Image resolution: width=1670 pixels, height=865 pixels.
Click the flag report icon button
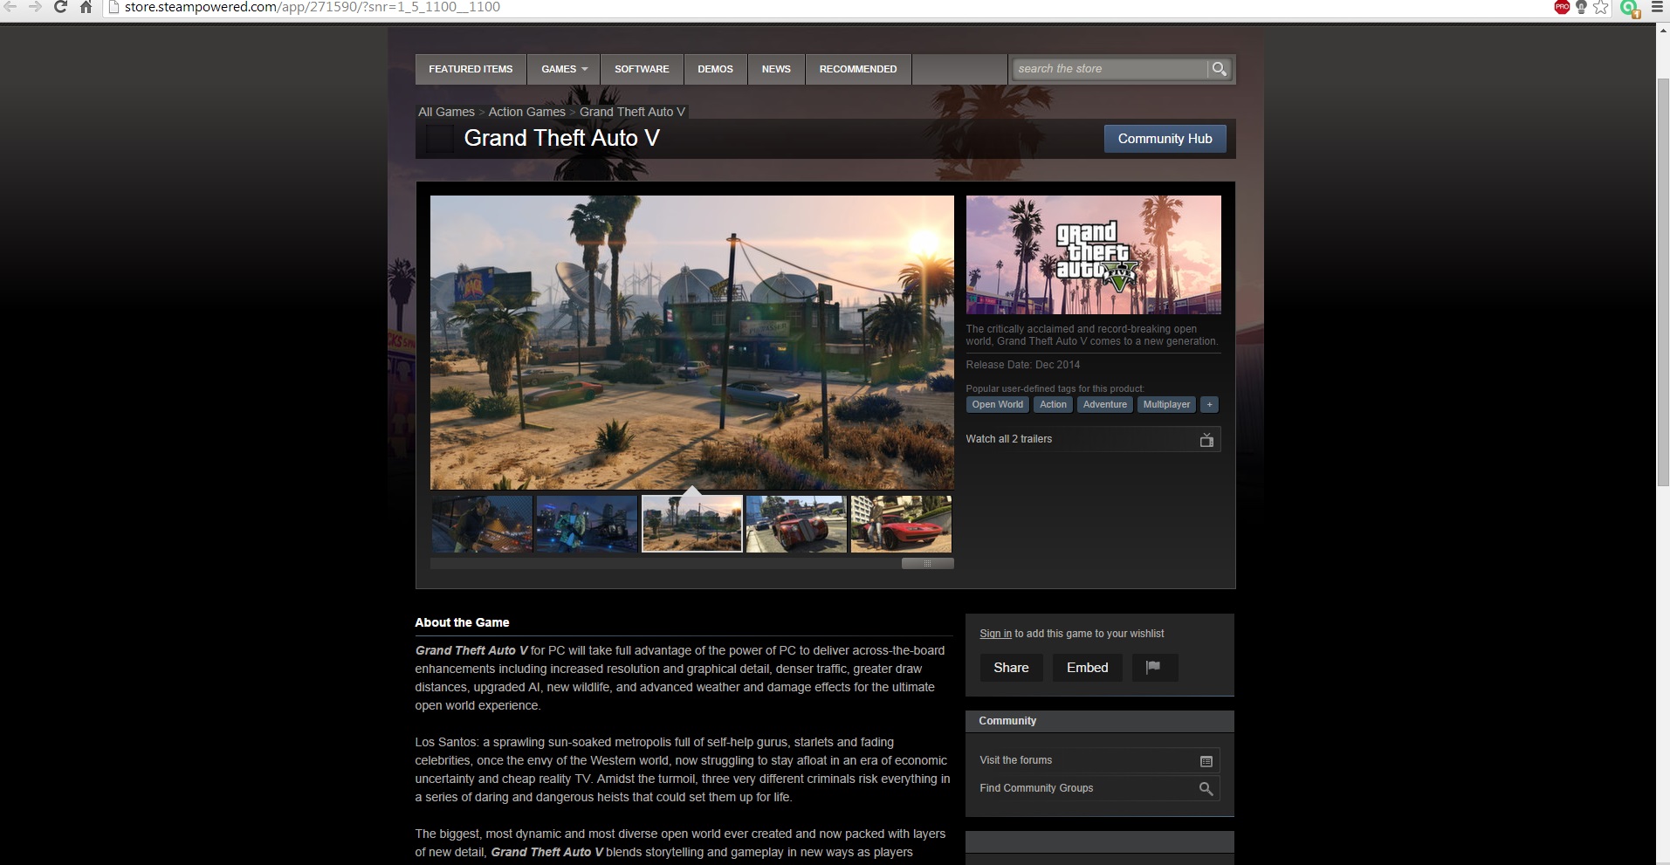tap(1154, 668)
